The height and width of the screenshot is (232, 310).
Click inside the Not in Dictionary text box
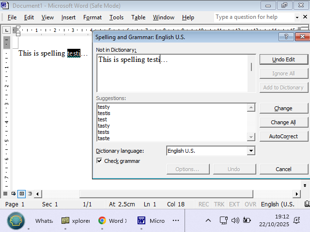172,73
